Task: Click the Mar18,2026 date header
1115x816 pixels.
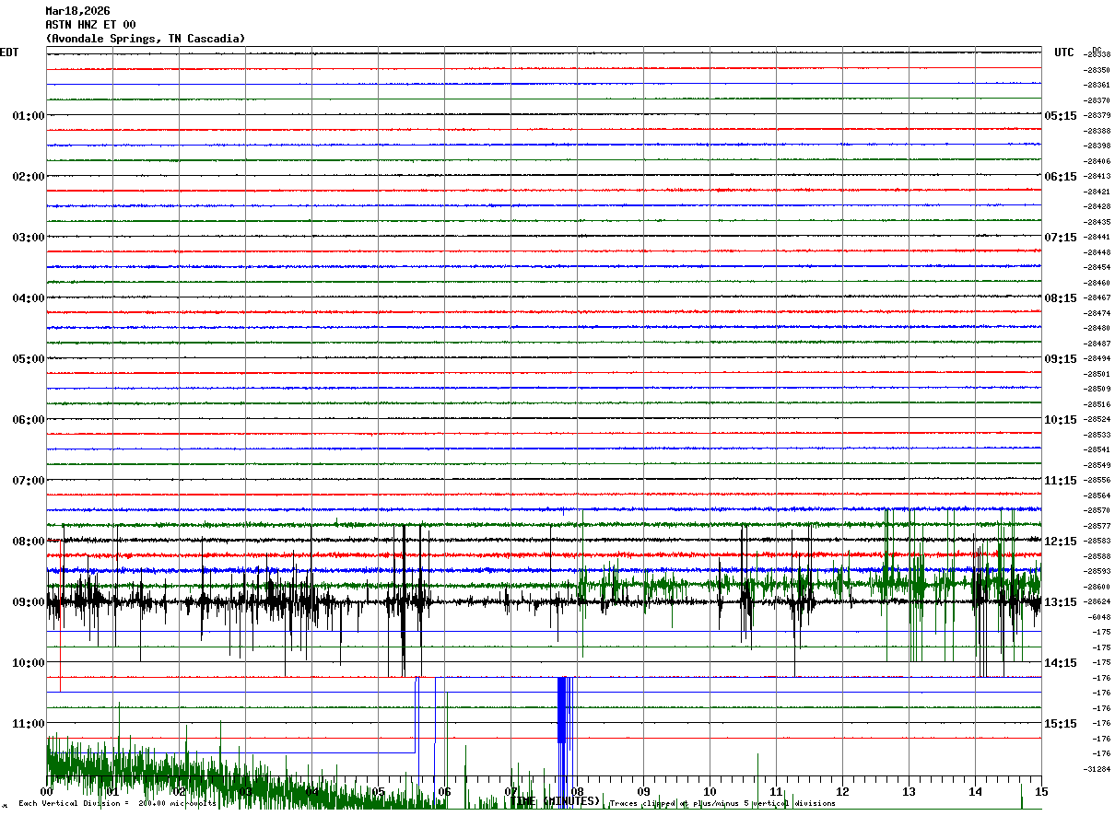Action: click(77, 11)
